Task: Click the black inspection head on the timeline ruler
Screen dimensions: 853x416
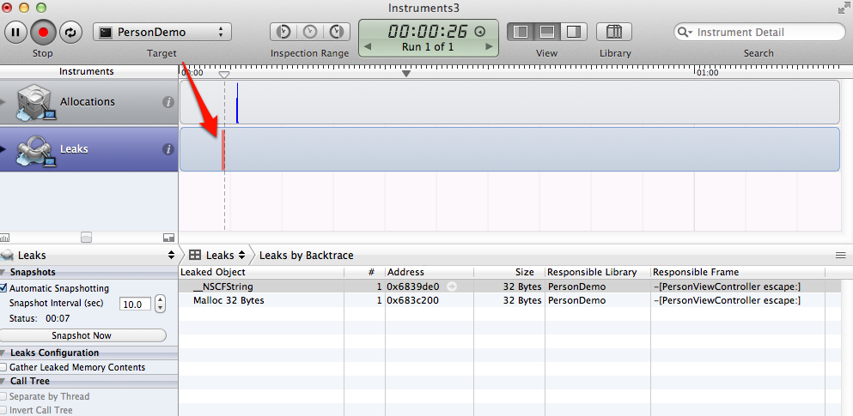Action: (405, 73)
